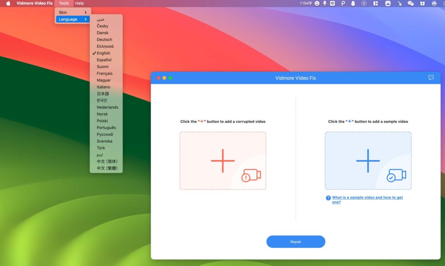Click the dictation microphone in menu bar

[325, 4]
